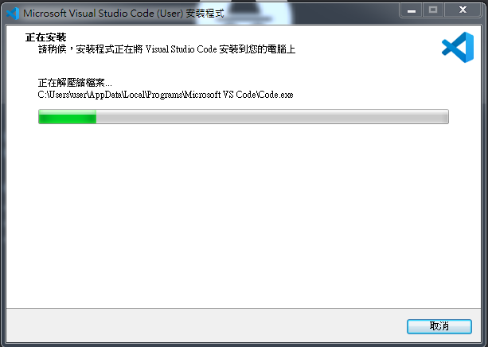The image size is (488, 347).
Task: Click the grayed-out maximize button
Action: pos(433,10)
